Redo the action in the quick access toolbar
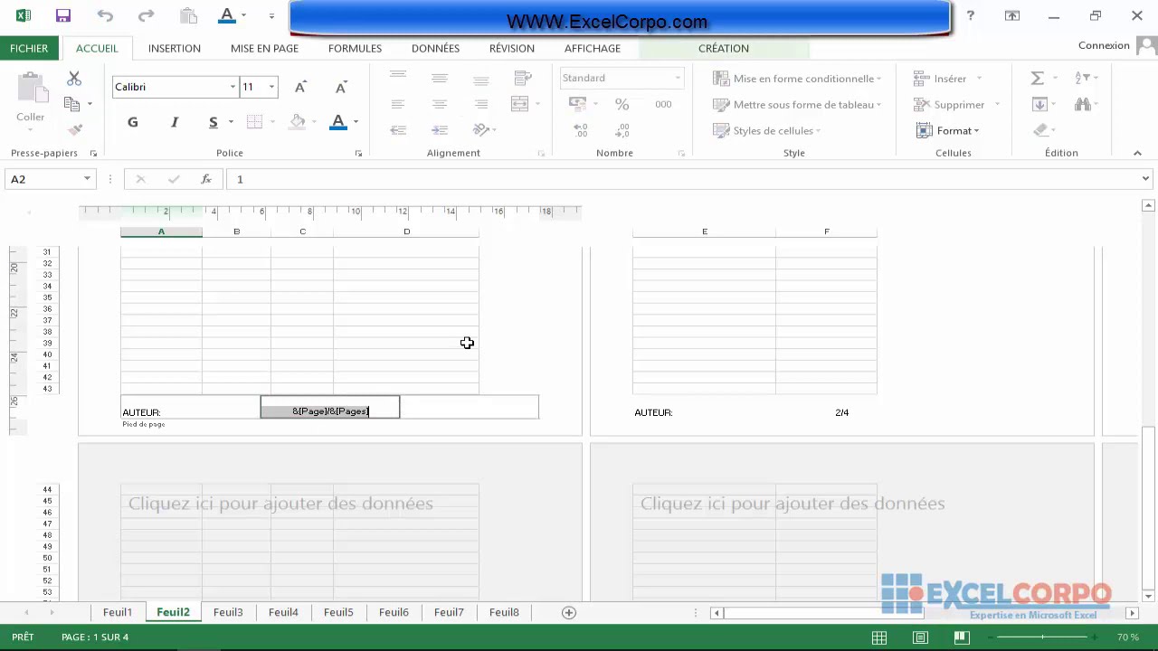This screenshot has width=1158, height=651. click(x=146, y=15)
